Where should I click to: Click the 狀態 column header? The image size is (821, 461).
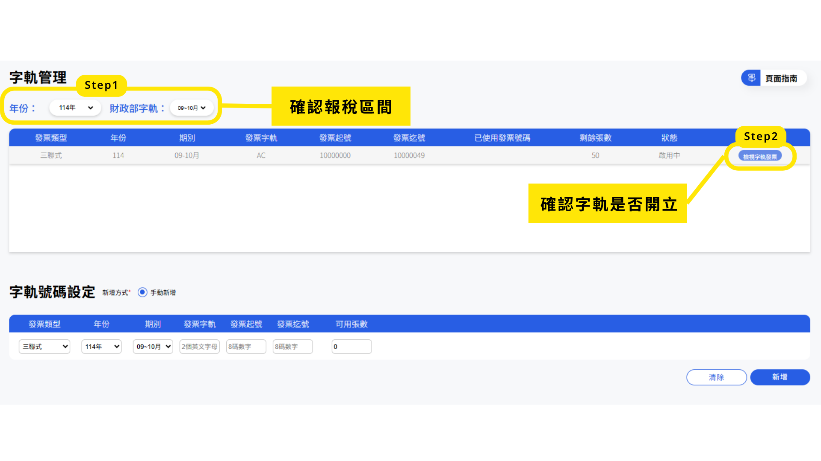(669, 138)
